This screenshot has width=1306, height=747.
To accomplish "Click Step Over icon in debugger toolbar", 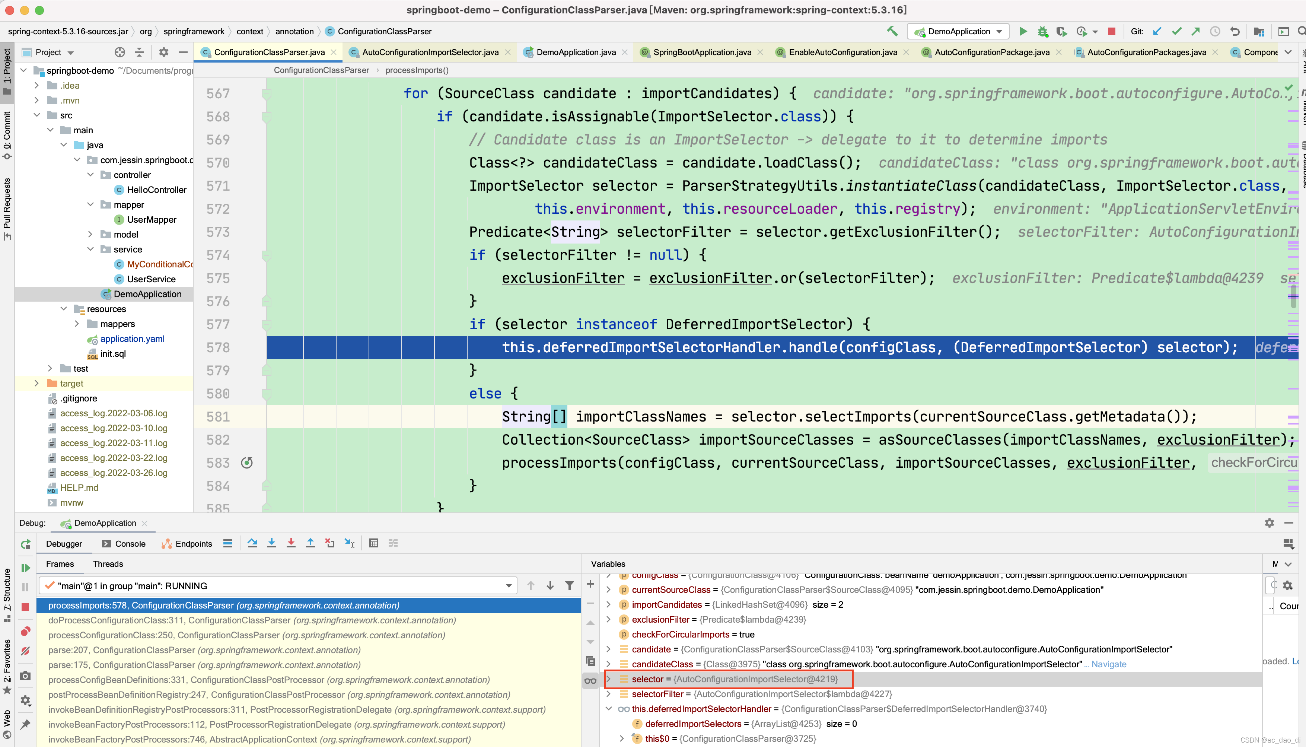I will click(252, 543).
